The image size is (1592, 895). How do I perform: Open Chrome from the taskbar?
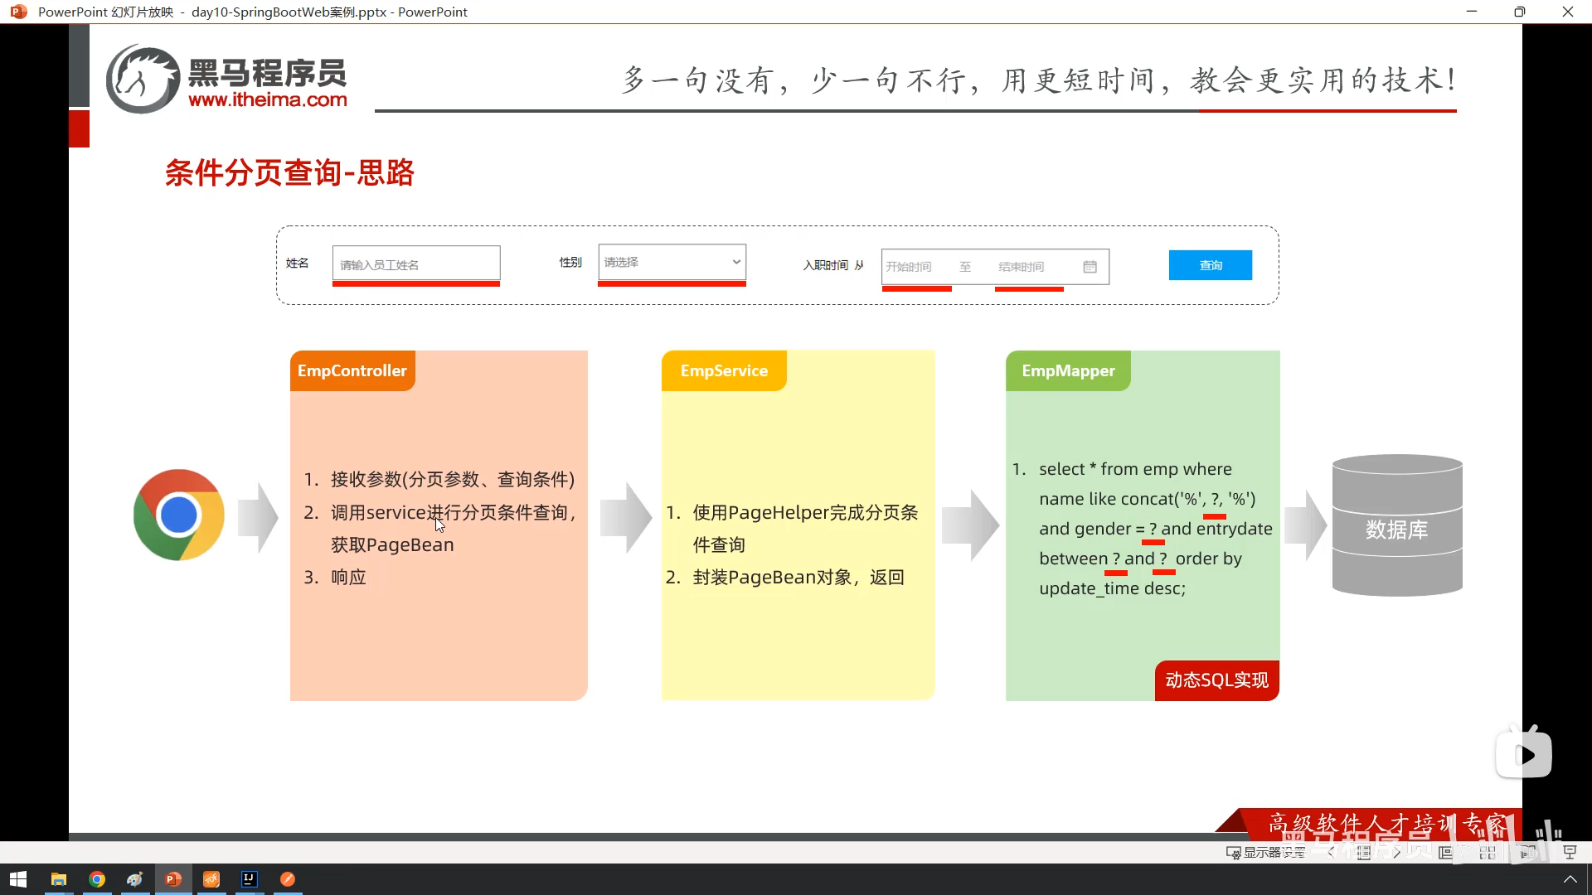(97, 879)
